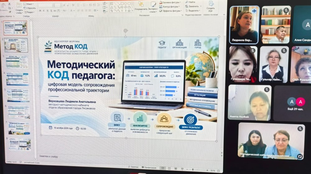
Task: Open Shape Fill (Заливка фигуры) dropdown
Action: point(170,2)
